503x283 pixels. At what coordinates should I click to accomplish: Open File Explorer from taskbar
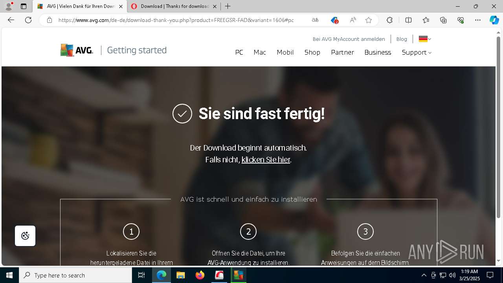click(x=180, y=275)
